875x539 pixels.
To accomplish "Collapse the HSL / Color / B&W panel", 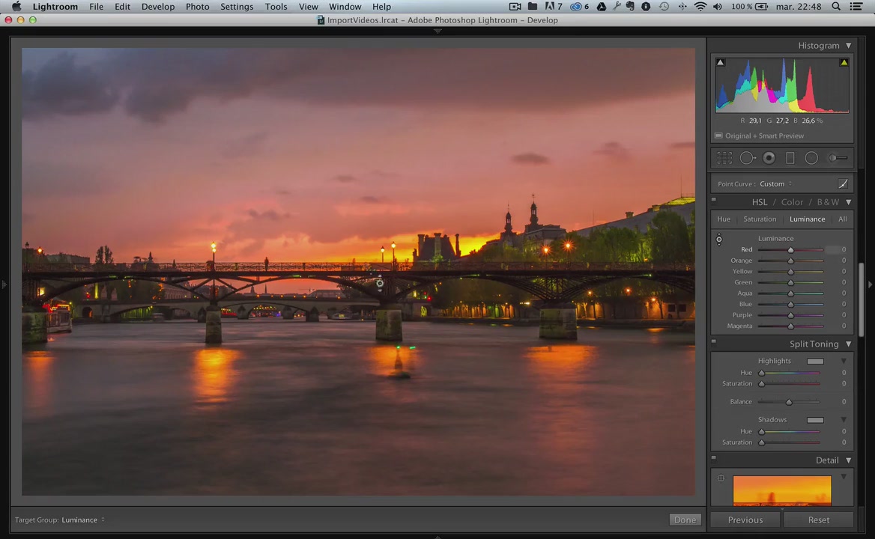I will point(848,202).
